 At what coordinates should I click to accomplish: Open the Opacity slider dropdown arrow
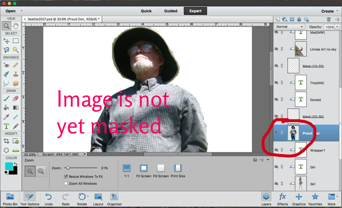[337, 27]
